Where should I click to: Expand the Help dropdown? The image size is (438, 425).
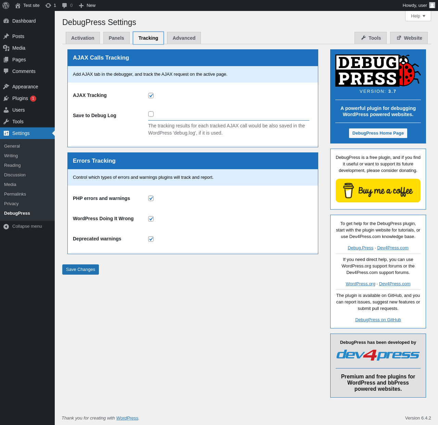pyautogui.click(x=418, y=16)
